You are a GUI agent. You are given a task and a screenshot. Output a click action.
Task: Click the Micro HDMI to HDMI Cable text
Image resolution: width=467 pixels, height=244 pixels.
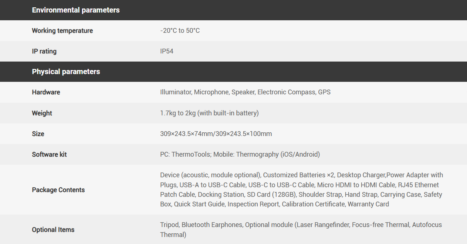coord(356,185)
